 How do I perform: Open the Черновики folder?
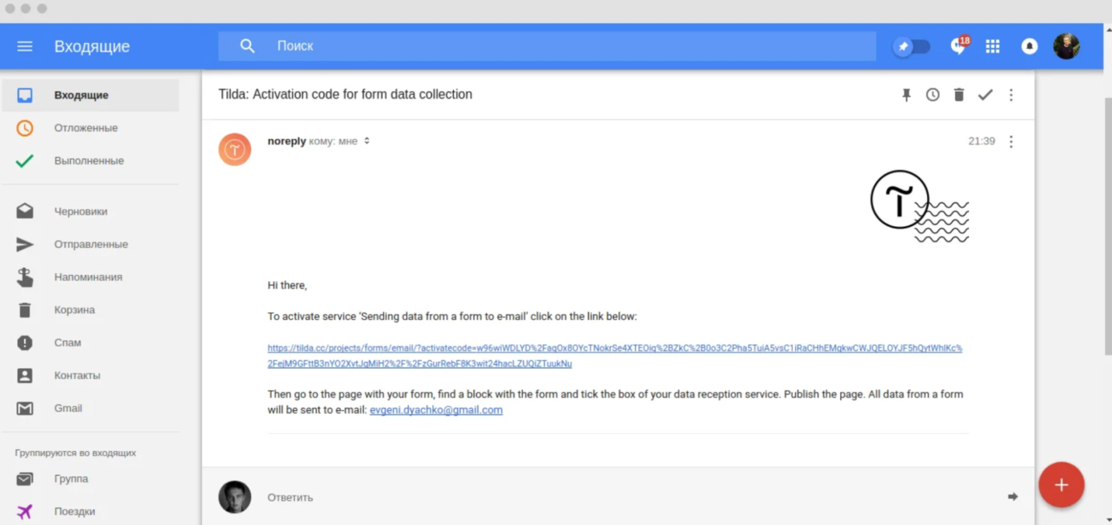pos(80,212)
